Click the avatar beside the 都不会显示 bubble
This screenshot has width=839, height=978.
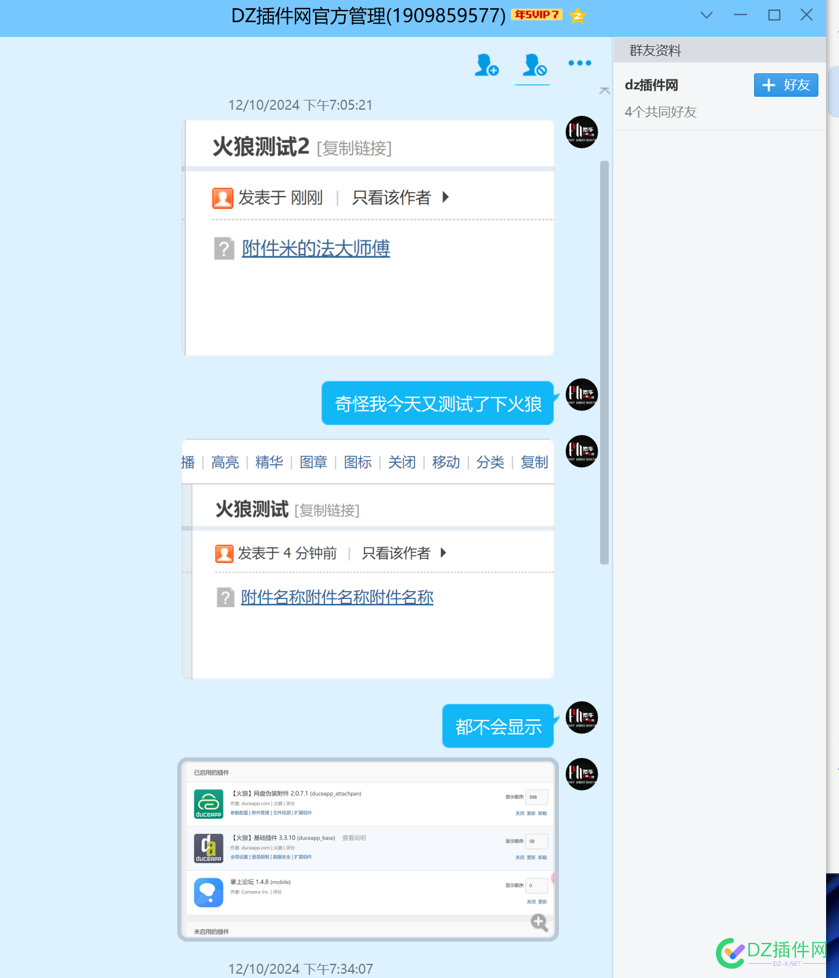[x=582, y=717]
